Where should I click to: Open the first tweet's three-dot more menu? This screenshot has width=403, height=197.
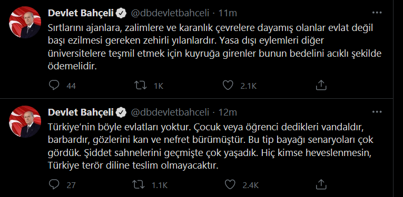[x=377, y=13]
